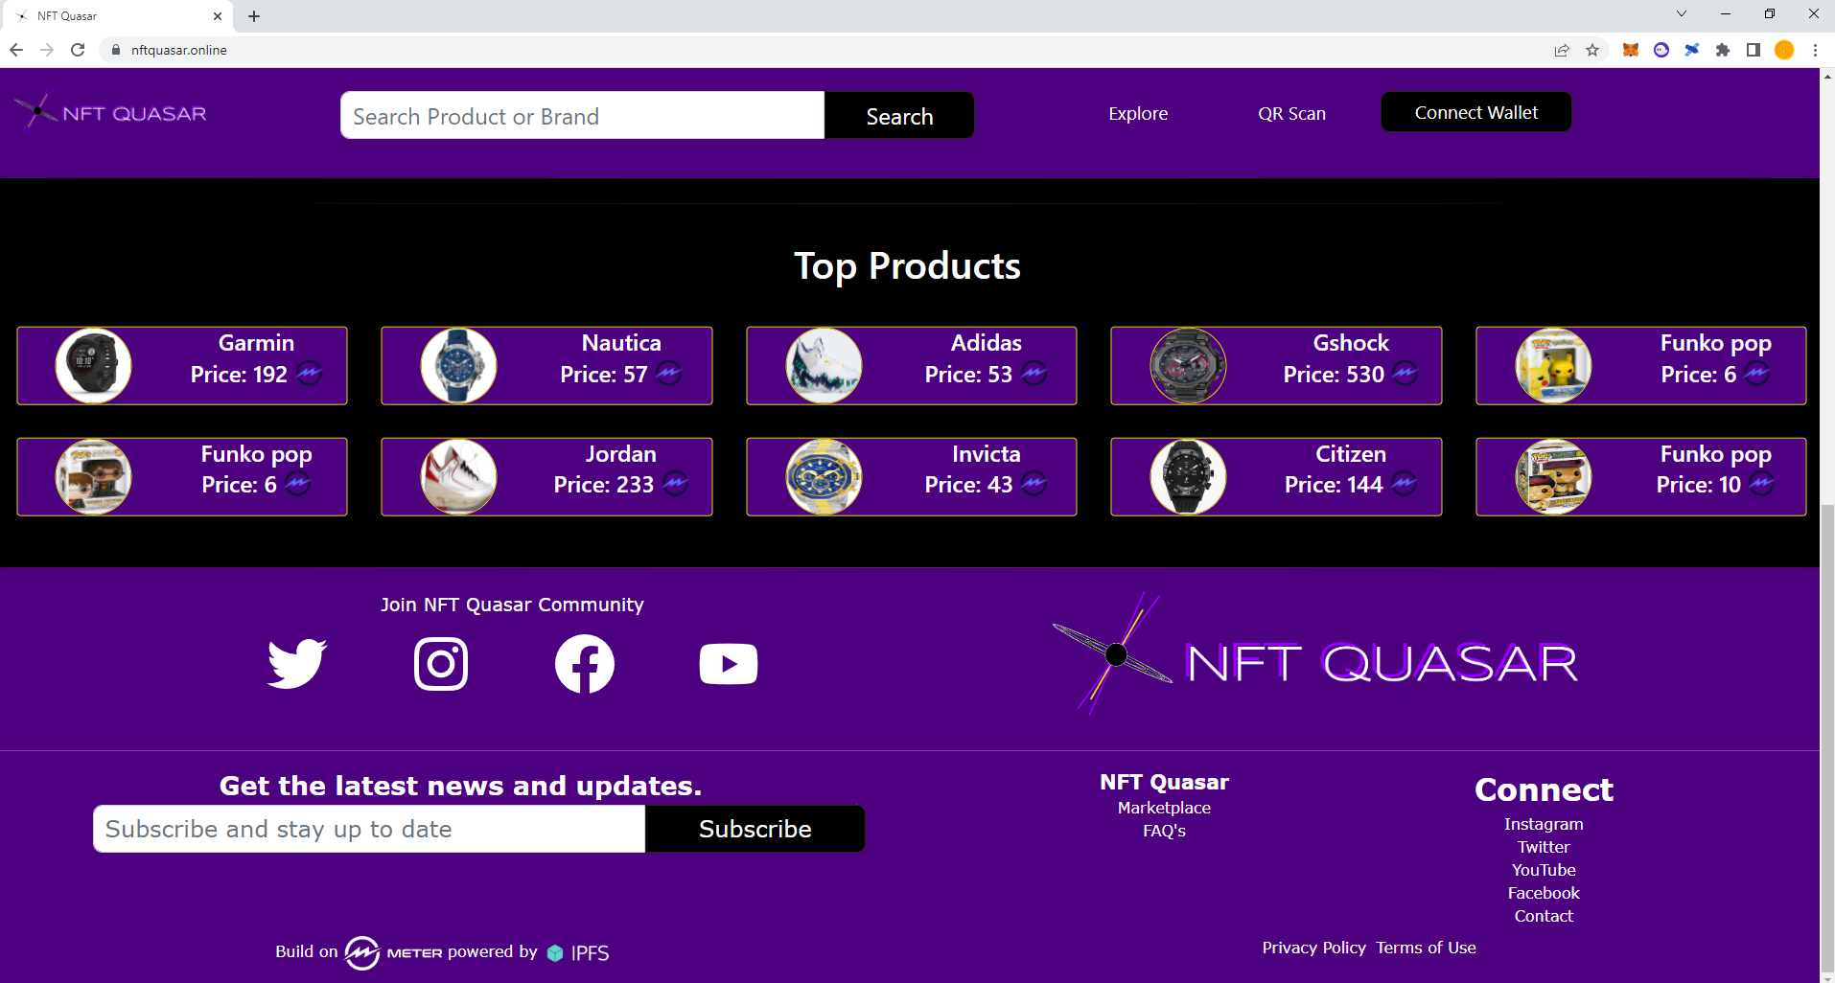Screen dimensions: 1835x983
Task: Open the YouTube text link under Connect
Action: click(1544, 870)
